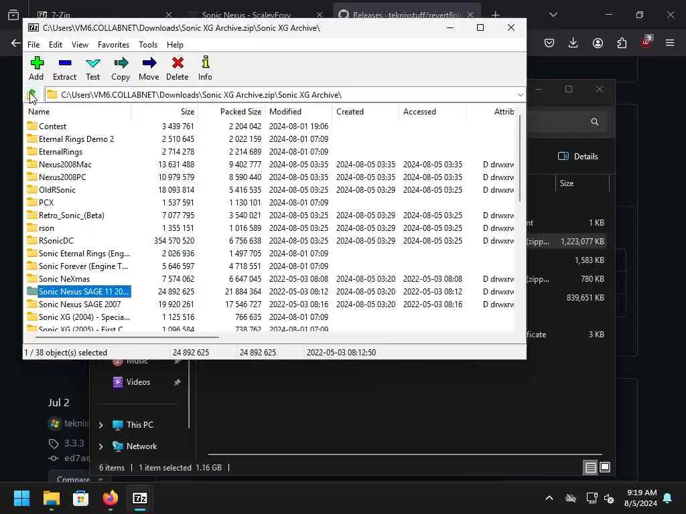Viewport: 686px width, 514px height.
Task: Open Microsoft Store from the taskbar
Action: 80,498
